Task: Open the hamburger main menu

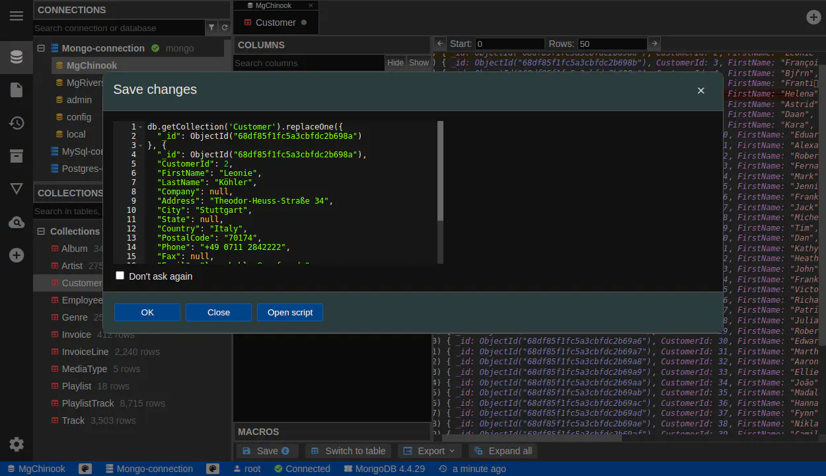Action: tap(17, 16)
